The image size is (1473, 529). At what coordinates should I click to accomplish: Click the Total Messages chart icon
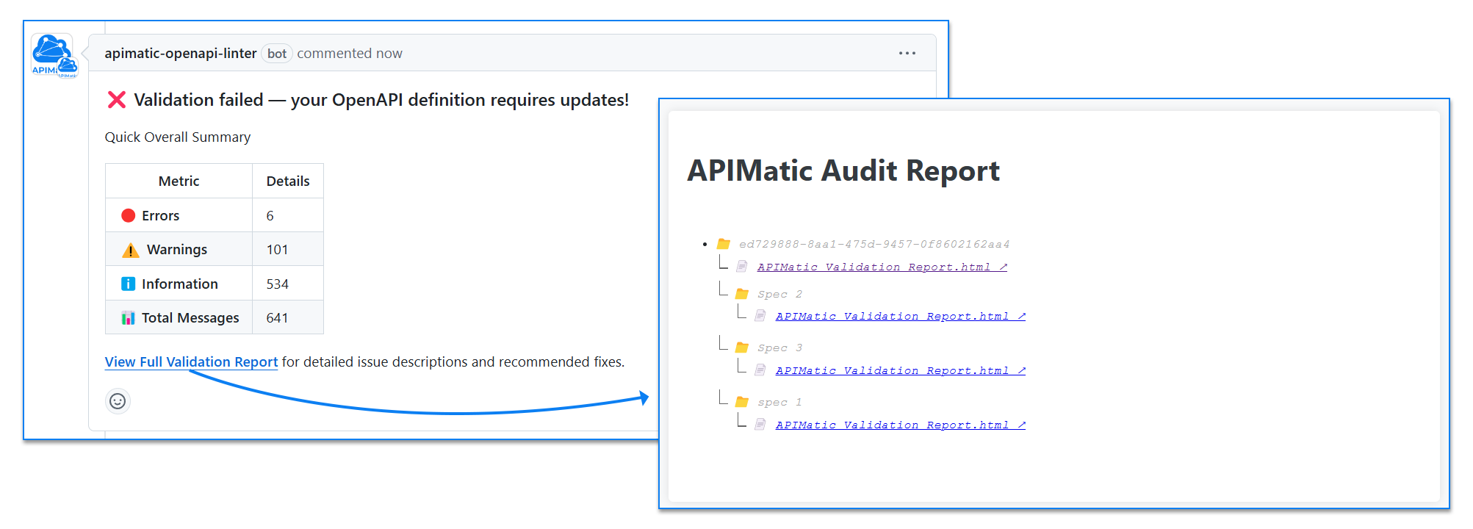(x=128, y=317)
